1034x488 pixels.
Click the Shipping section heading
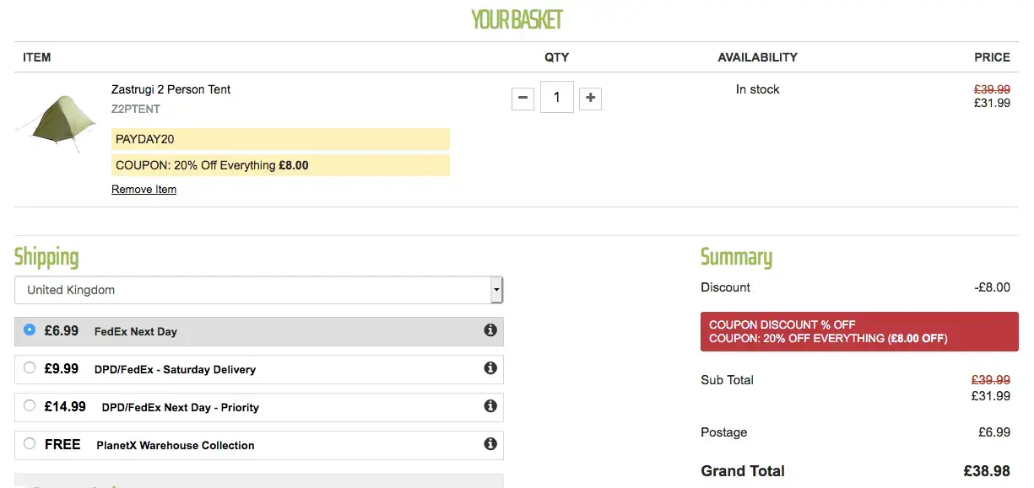coord(46,257)
